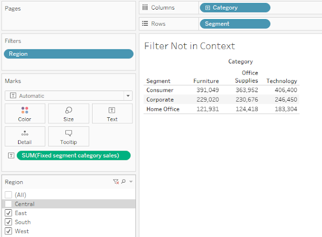
Task: Click the Technology column header
Action: tap(282, 81)
